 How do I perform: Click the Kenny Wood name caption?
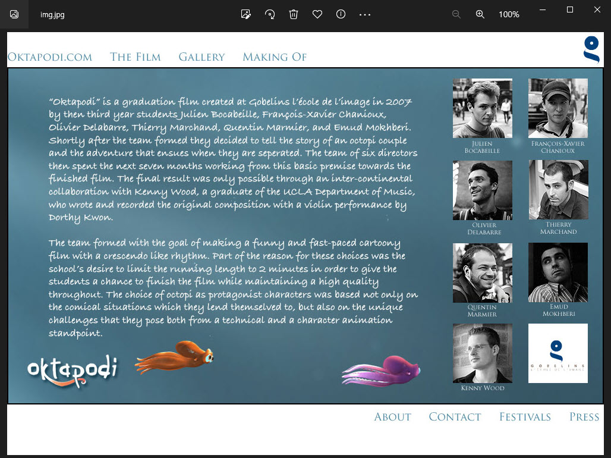[483, 388]
